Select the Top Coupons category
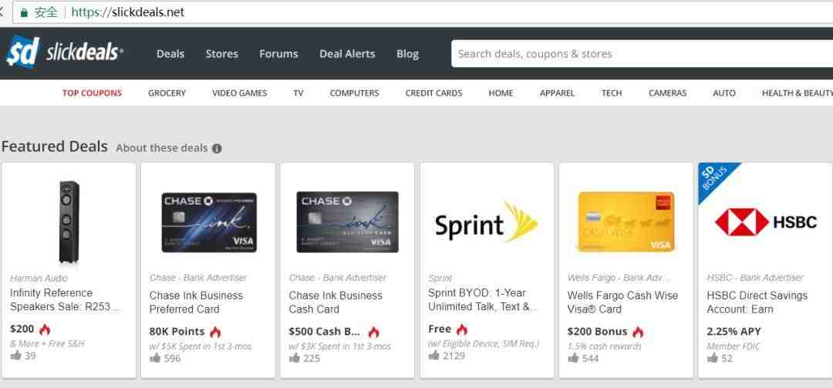This screenshot has width=833, height=388. 92,93
